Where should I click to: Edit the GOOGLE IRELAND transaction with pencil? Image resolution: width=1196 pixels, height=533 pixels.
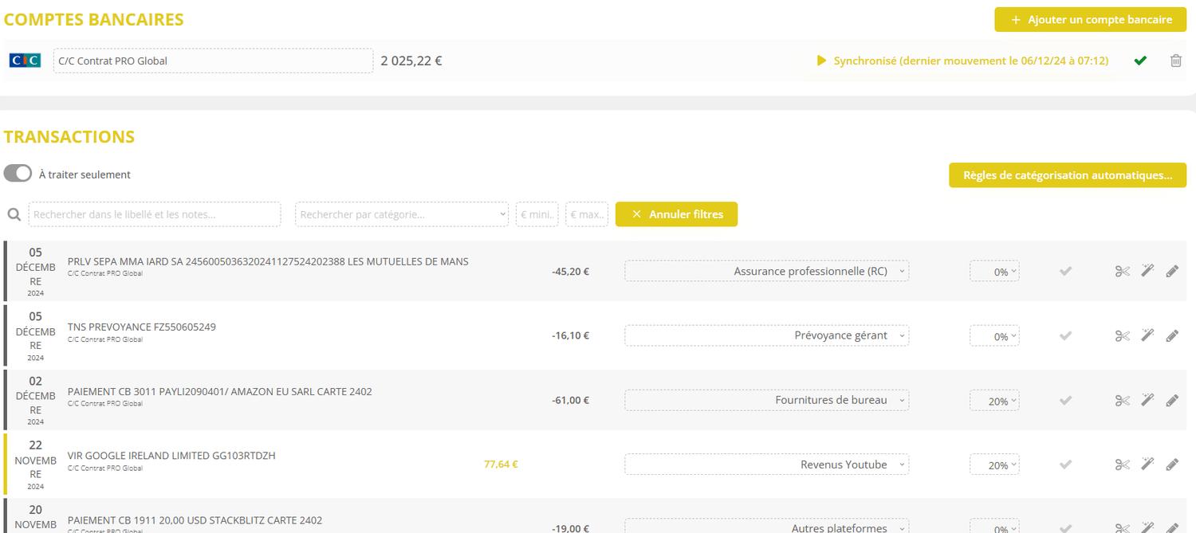point(1172,464)
